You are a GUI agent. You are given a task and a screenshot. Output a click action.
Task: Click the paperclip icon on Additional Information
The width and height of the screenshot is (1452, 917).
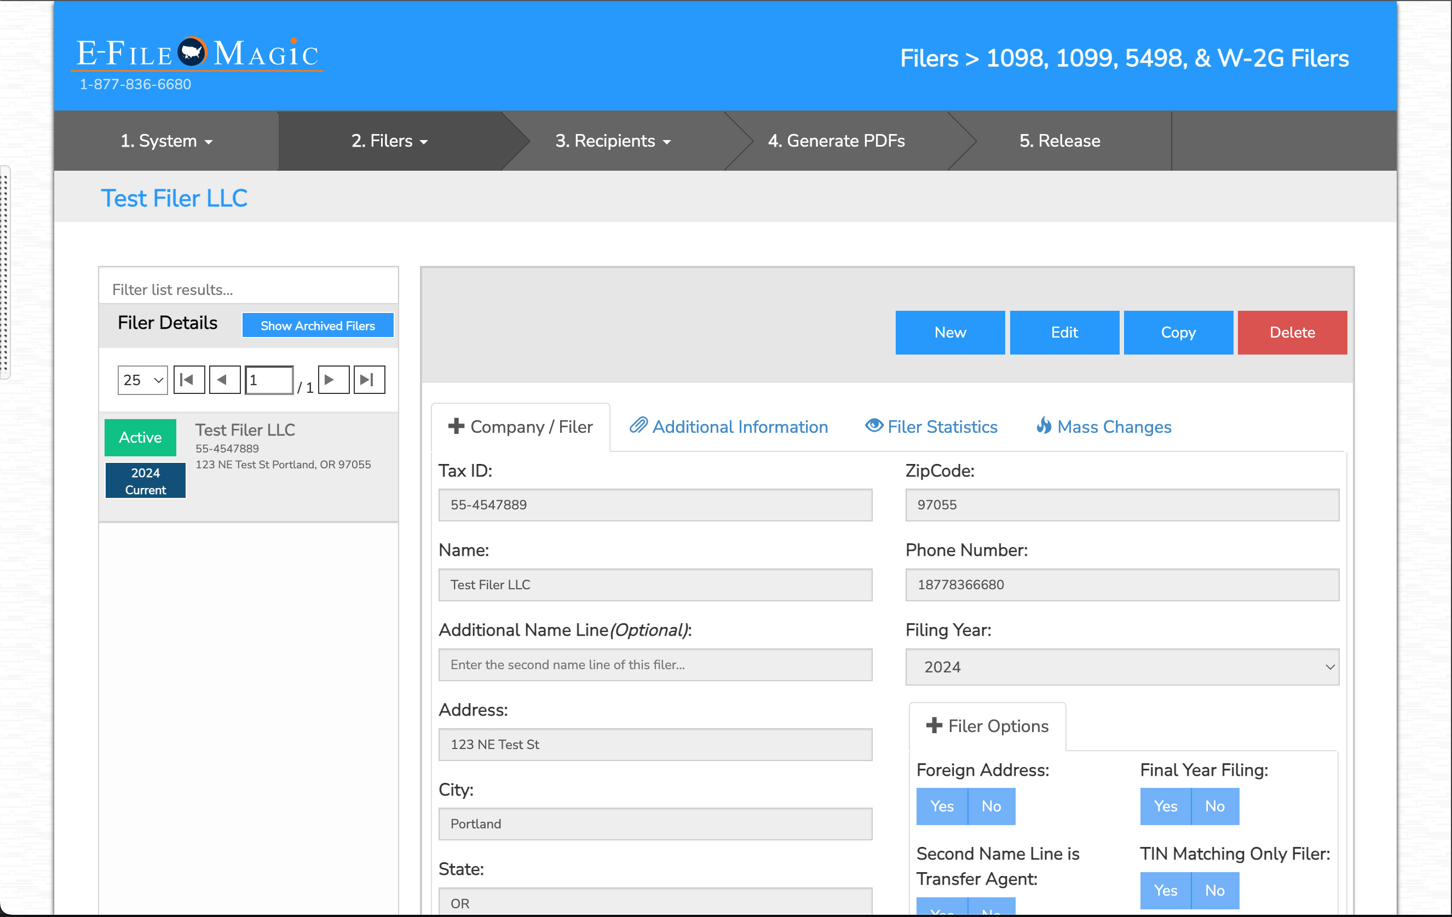(638, 426)
